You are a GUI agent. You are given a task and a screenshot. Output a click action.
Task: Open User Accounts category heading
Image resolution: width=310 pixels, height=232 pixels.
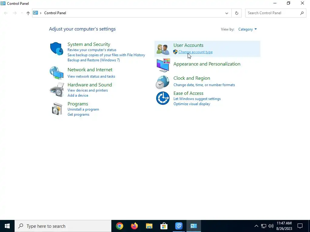188,45
